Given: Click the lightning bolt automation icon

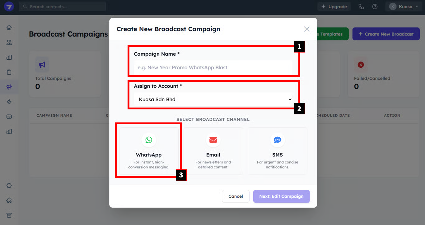Looking at the screenshot, I should pos(9,102).
